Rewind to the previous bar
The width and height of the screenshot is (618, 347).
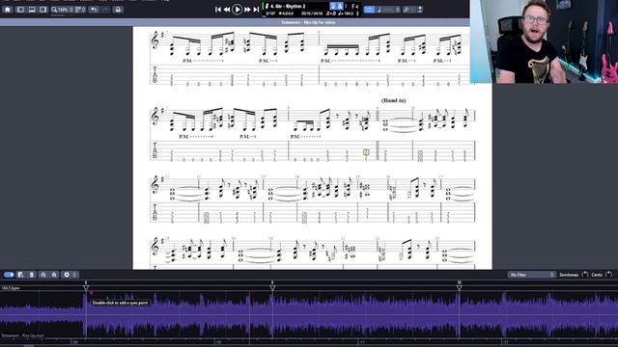tap(227, 10)
